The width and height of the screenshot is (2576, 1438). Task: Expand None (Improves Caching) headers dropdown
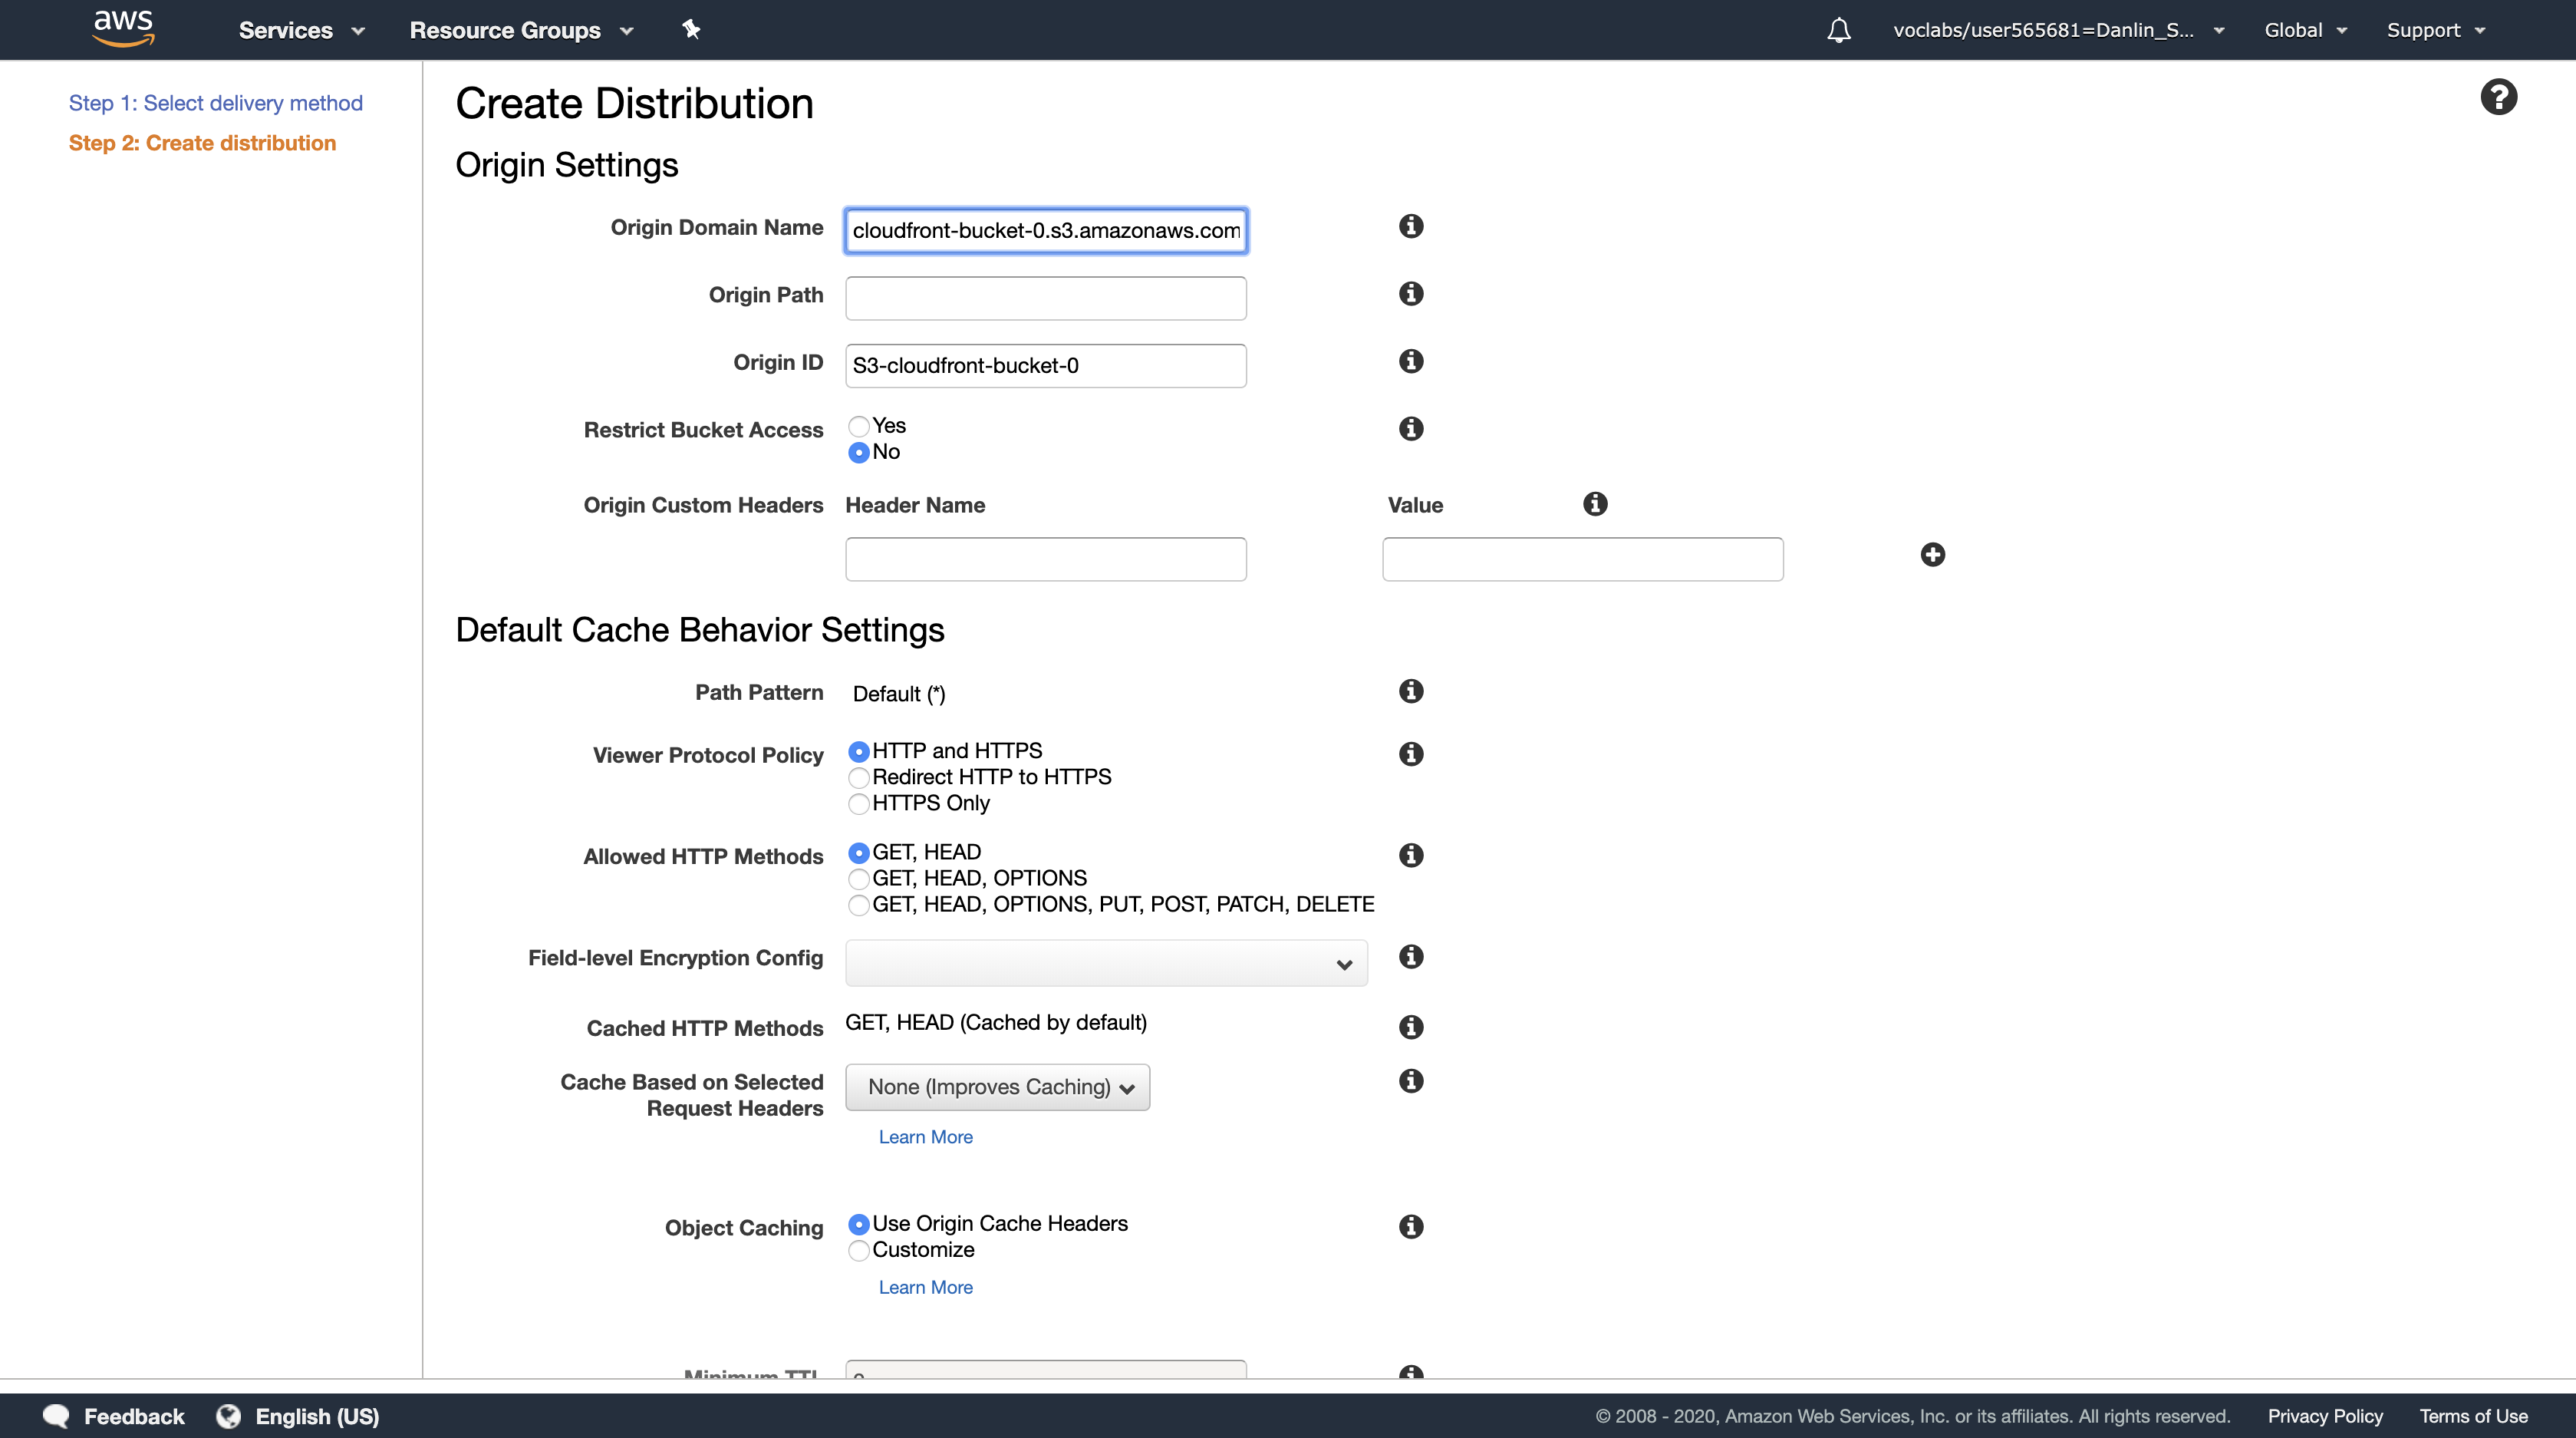coord(997,1087)
